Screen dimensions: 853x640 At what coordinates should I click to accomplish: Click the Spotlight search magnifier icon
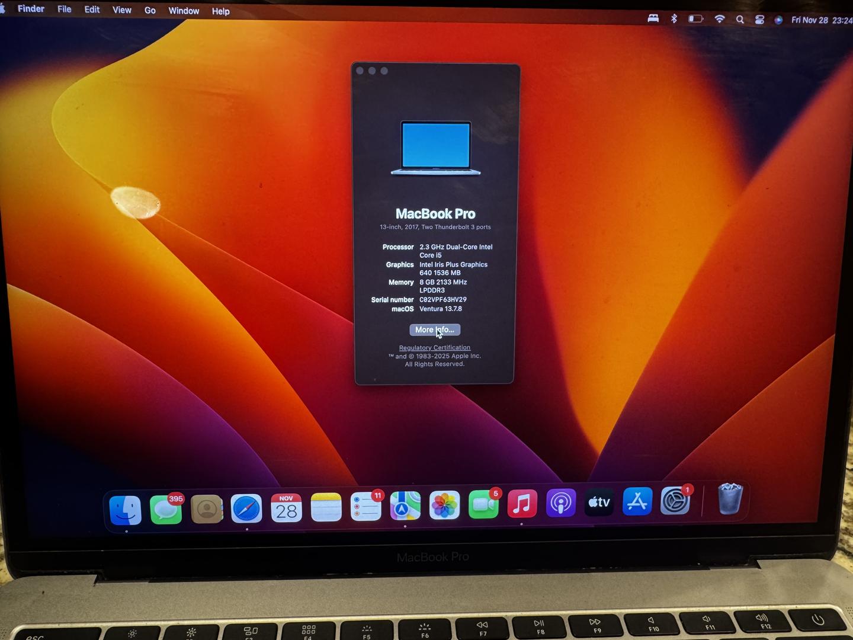[x=740, y=20]
